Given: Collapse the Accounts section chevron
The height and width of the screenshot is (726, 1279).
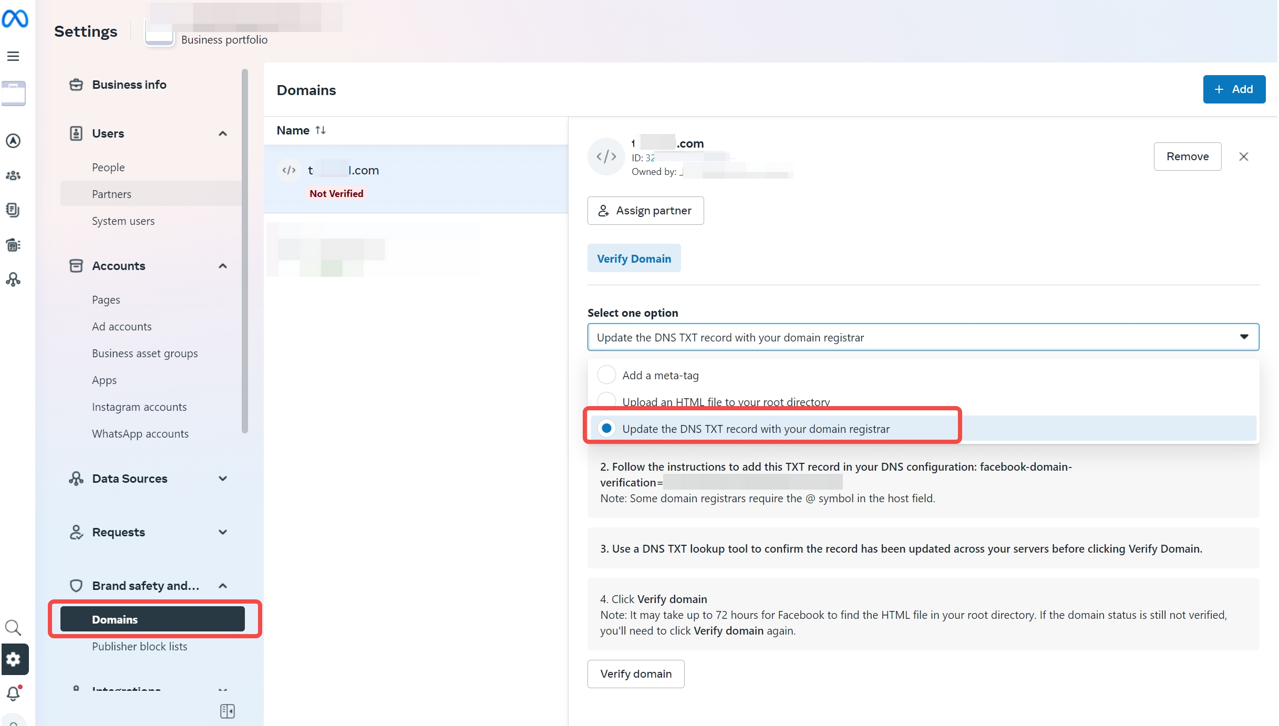Looking at the screenshot, I should 223,266.
